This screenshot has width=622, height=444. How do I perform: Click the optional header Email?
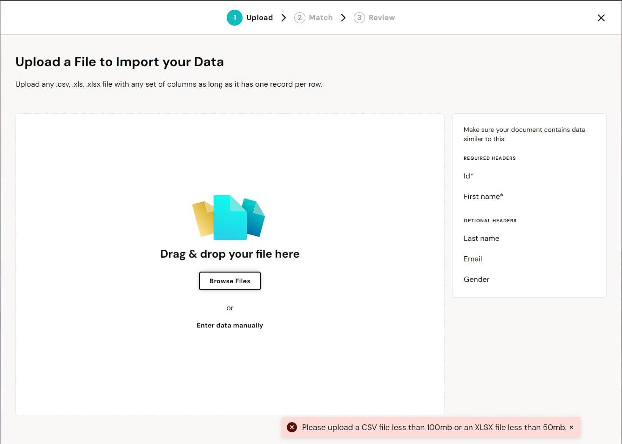473,259
